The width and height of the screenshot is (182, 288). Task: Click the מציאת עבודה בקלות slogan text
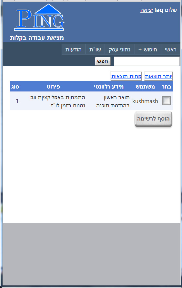(x=37, y=38)
